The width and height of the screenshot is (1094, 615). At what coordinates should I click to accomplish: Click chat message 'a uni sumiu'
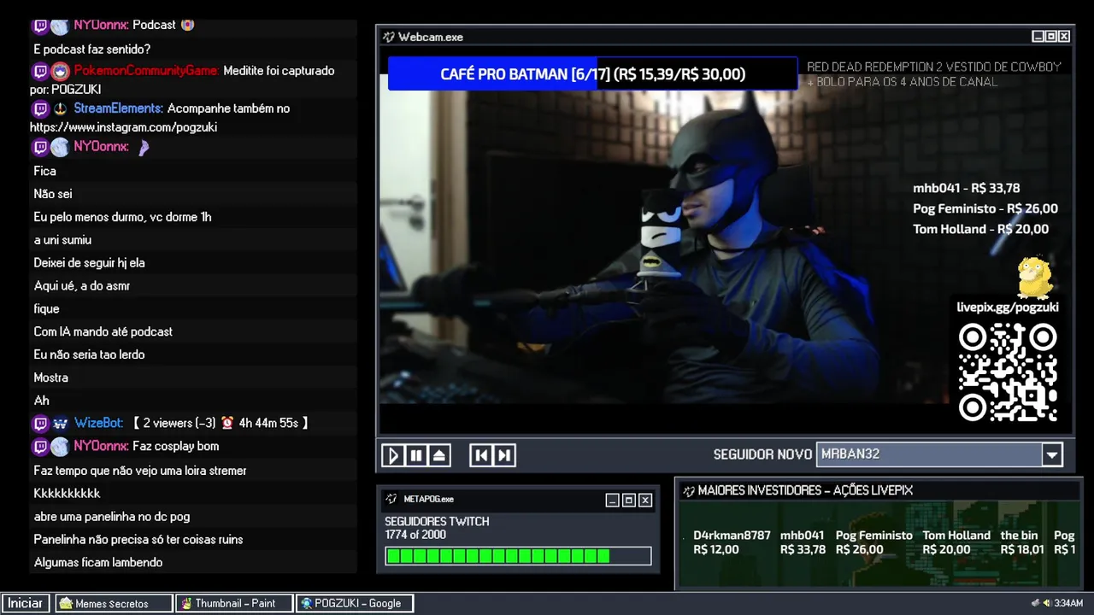62,240
